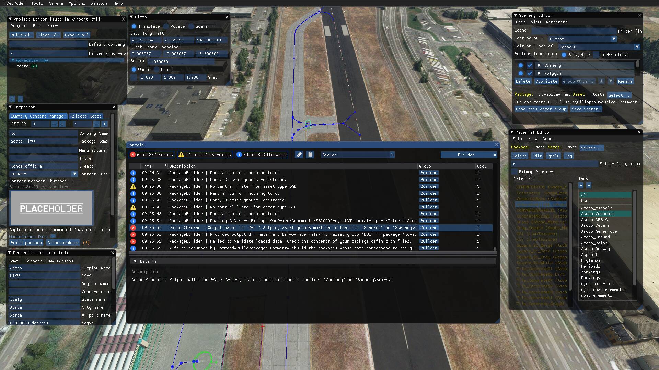Click Apply in Material Editor
The height and width of the screenshot is (370, 659).
(553, 156)
